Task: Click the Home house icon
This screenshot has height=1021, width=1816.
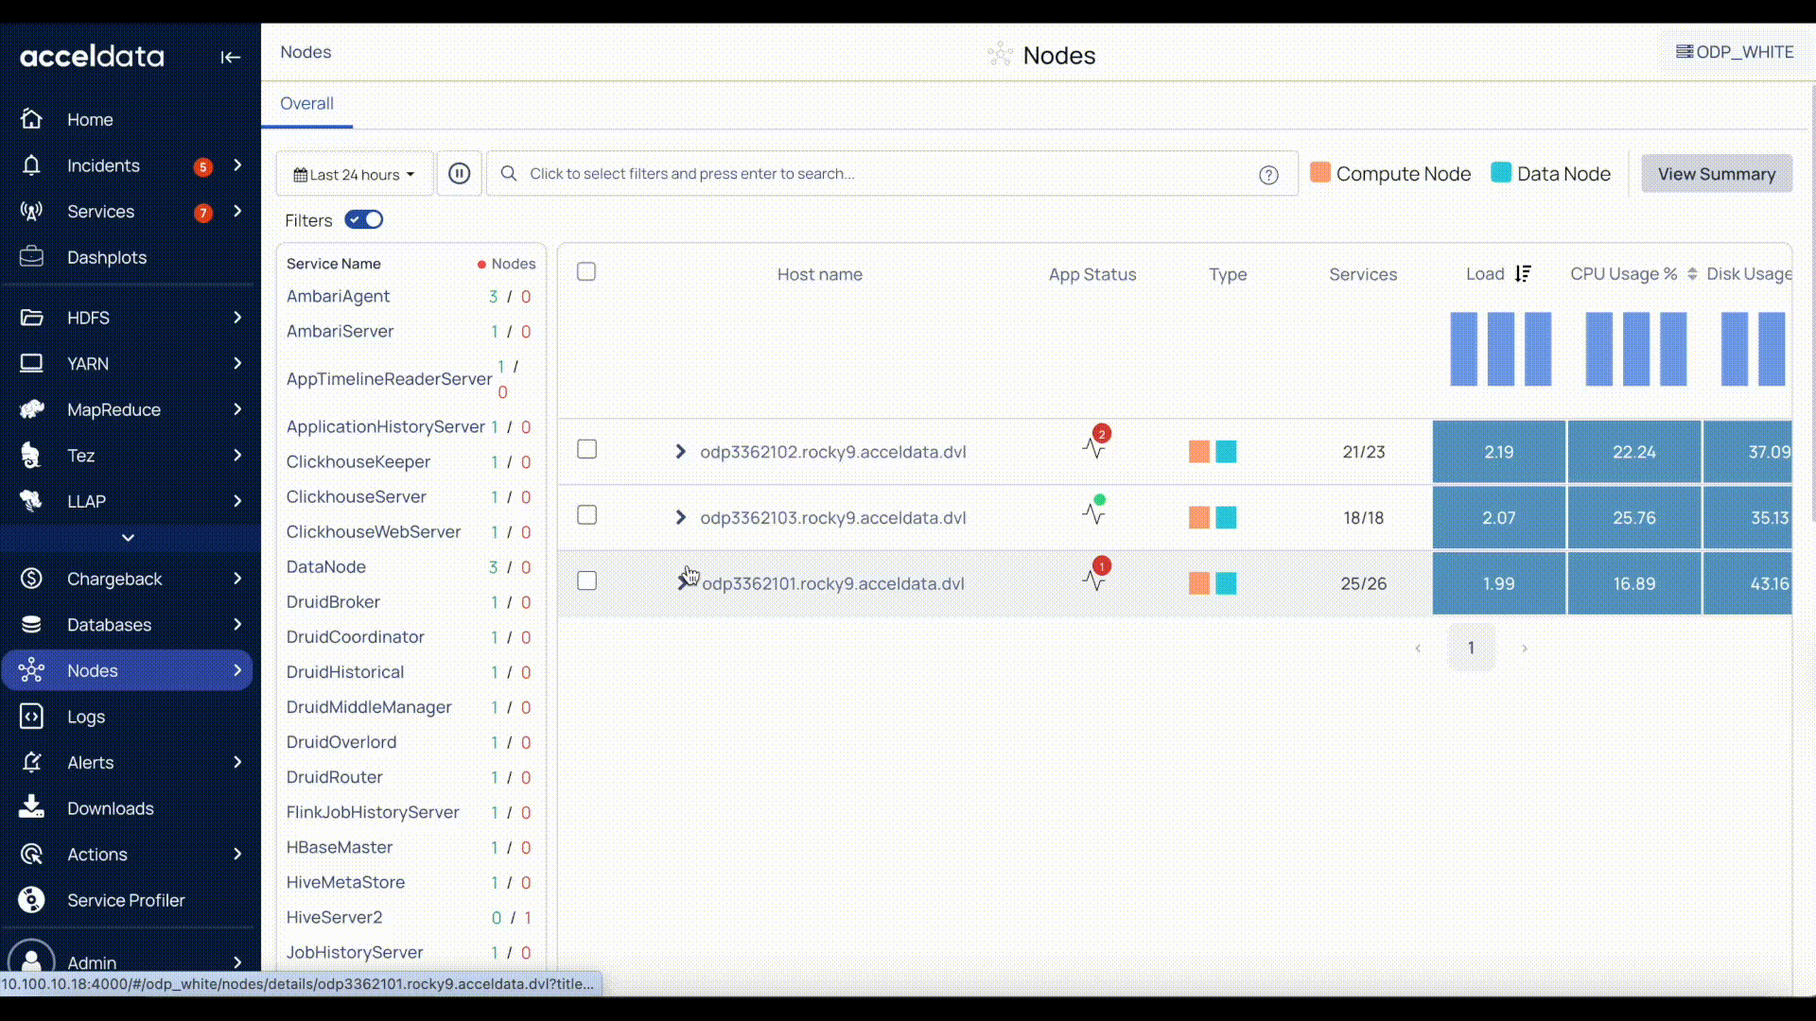Action: tap(31, 119)
